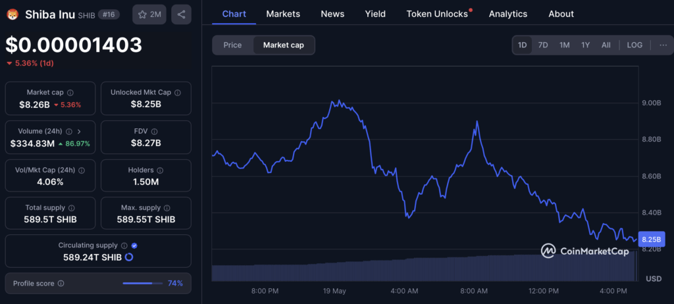Open Volume (24h) info icon
Image resolution: width=674 pixels, height=304 pixels.
pos(69,131)
